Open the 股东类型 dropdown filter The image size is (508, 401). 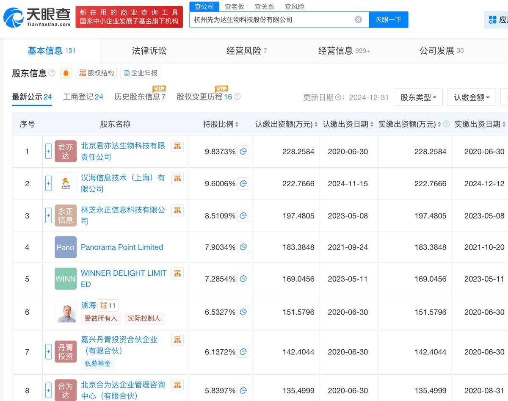click(x=418, y=97)
